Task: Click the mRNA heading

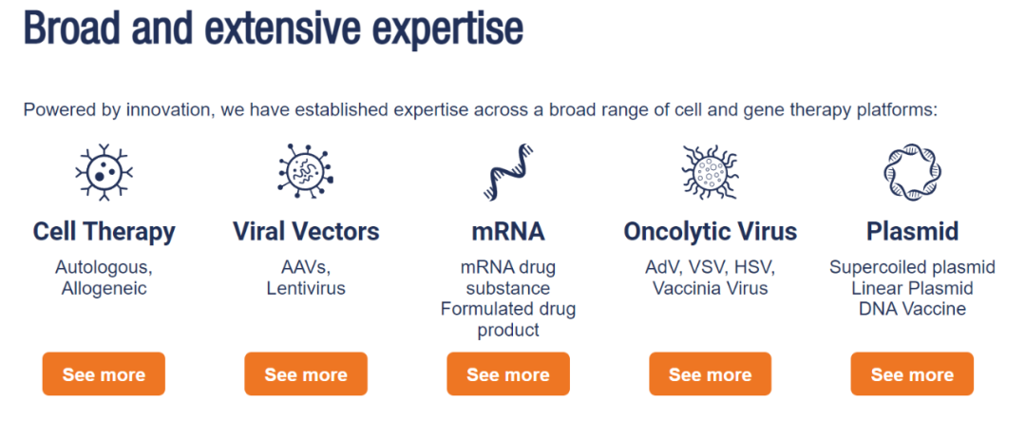Action: coord(507,231)
